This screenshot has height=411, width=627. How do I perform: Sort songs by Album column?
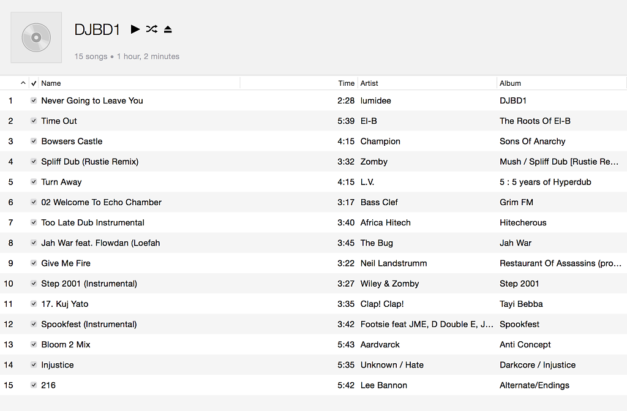(510, 83)
